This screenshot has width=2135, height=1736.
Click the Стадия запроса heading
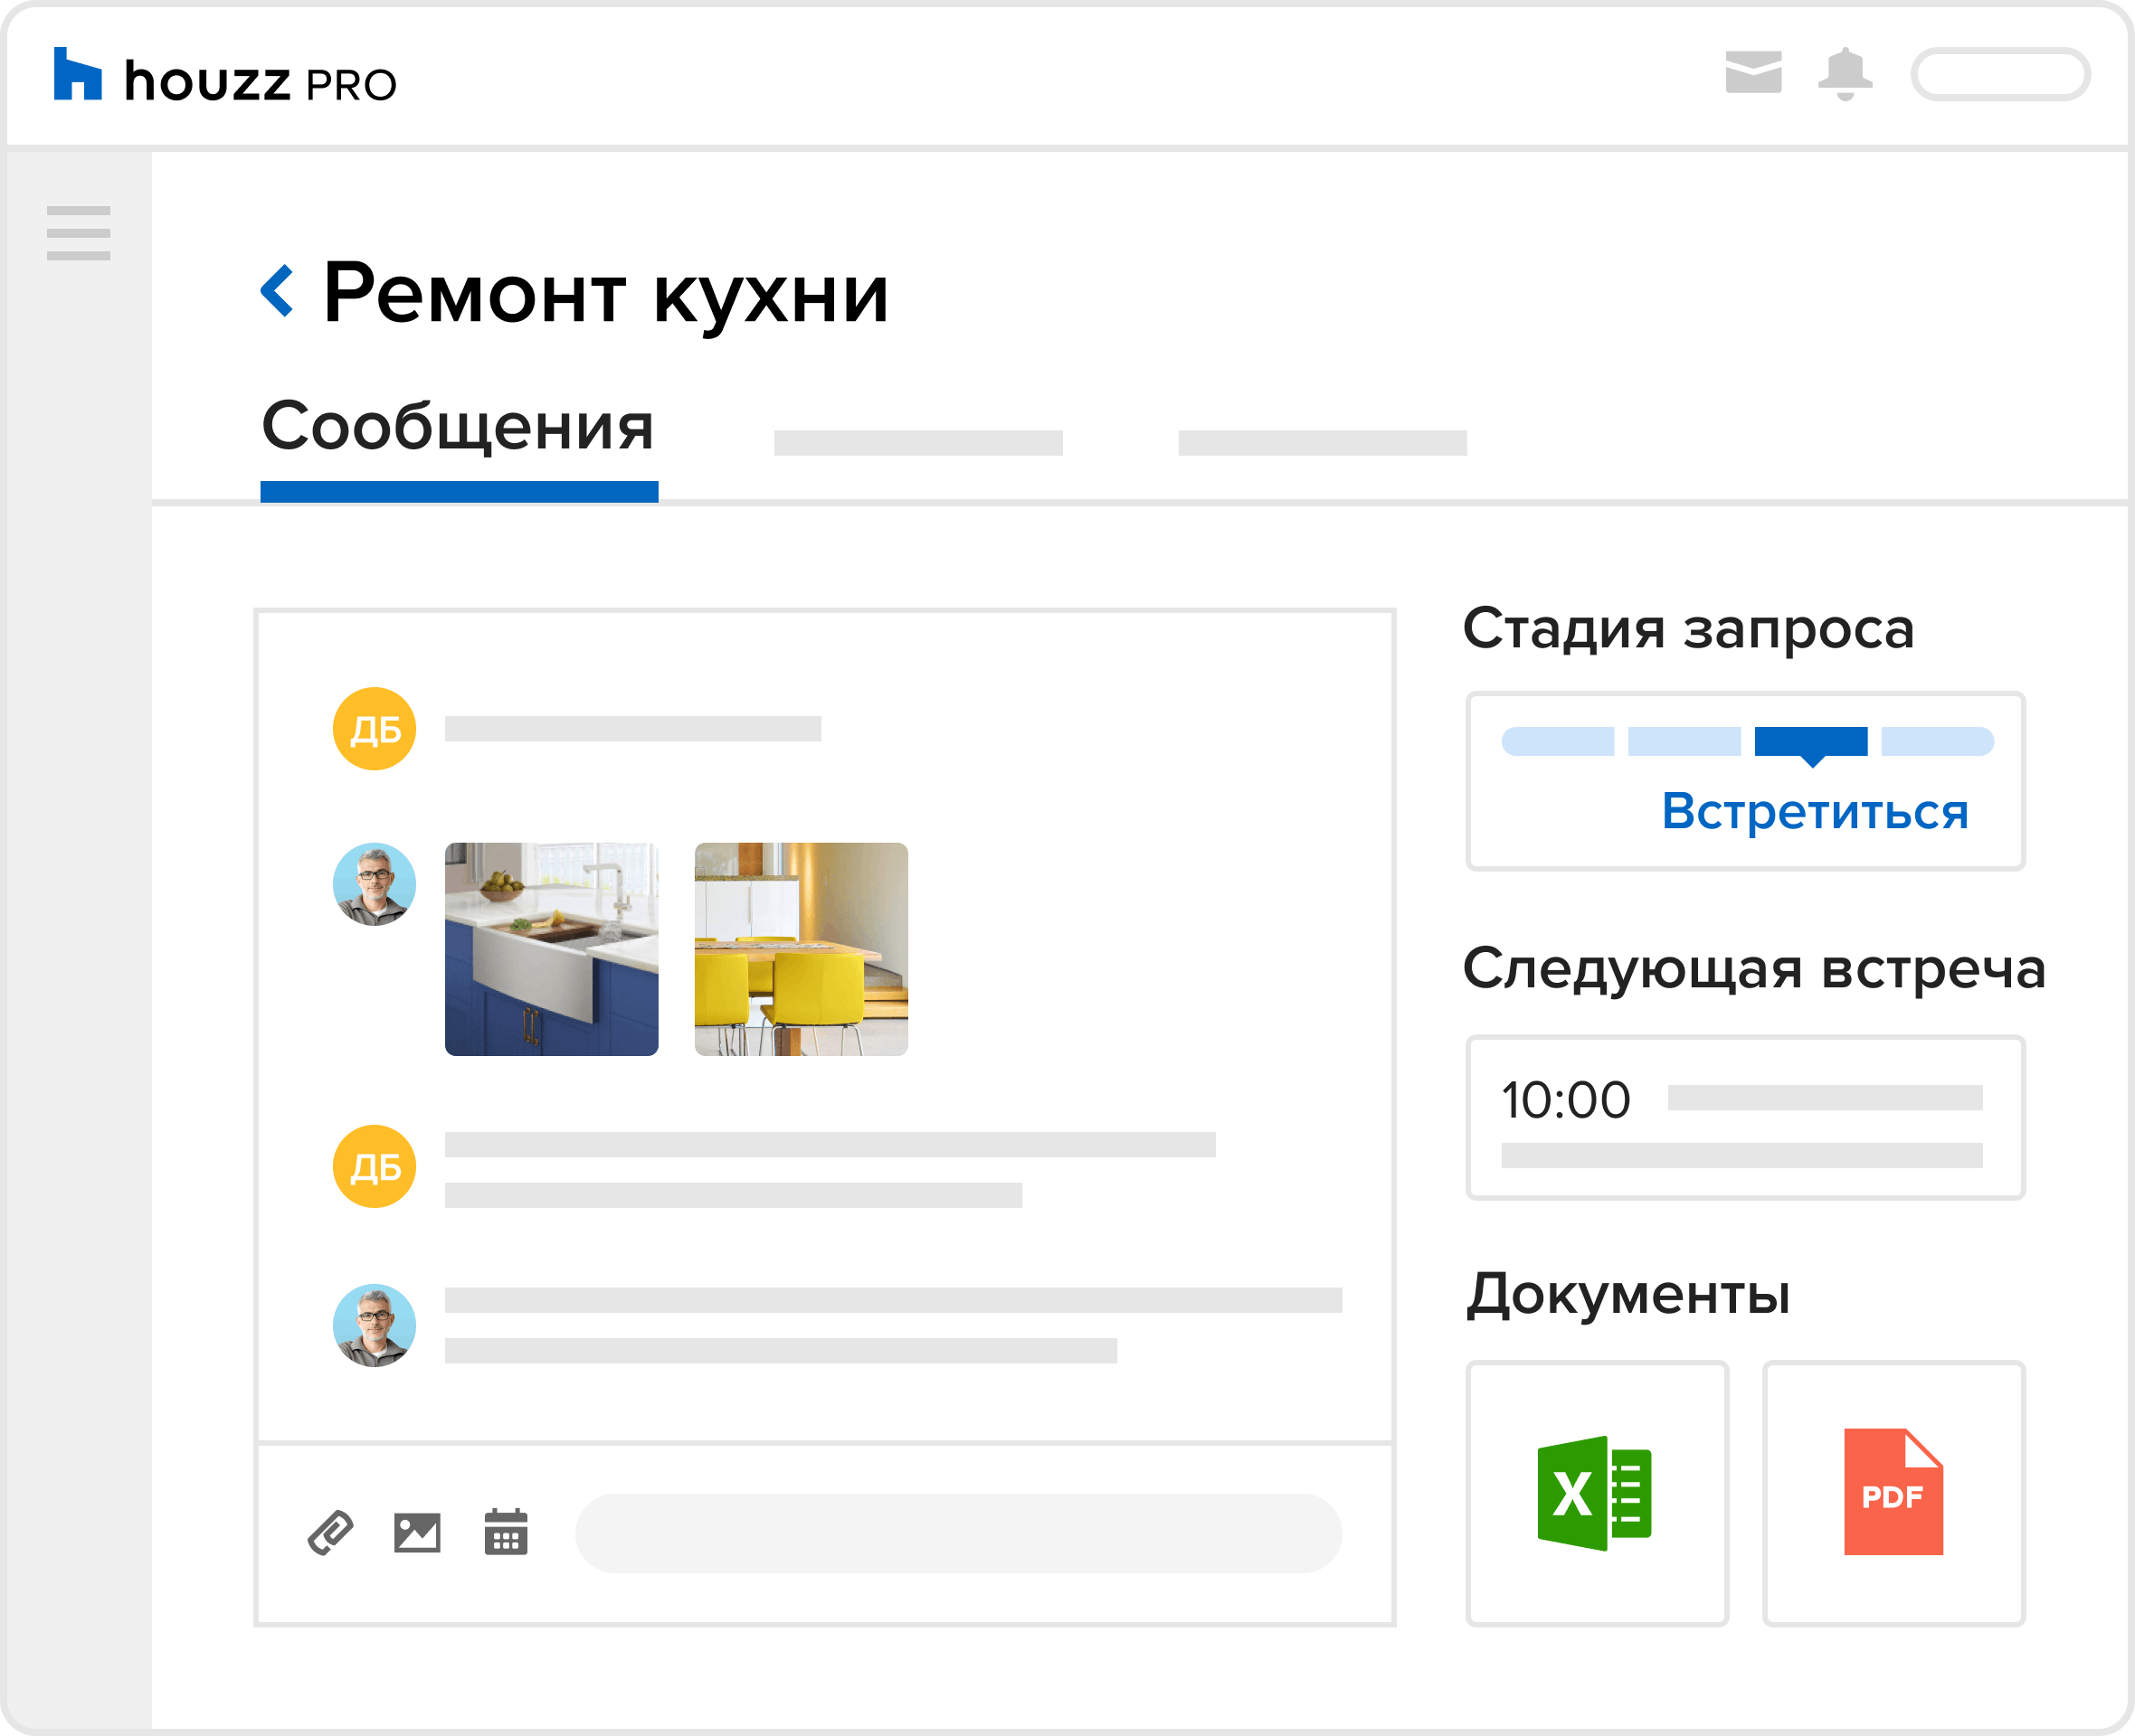[x=1688, y=629]
